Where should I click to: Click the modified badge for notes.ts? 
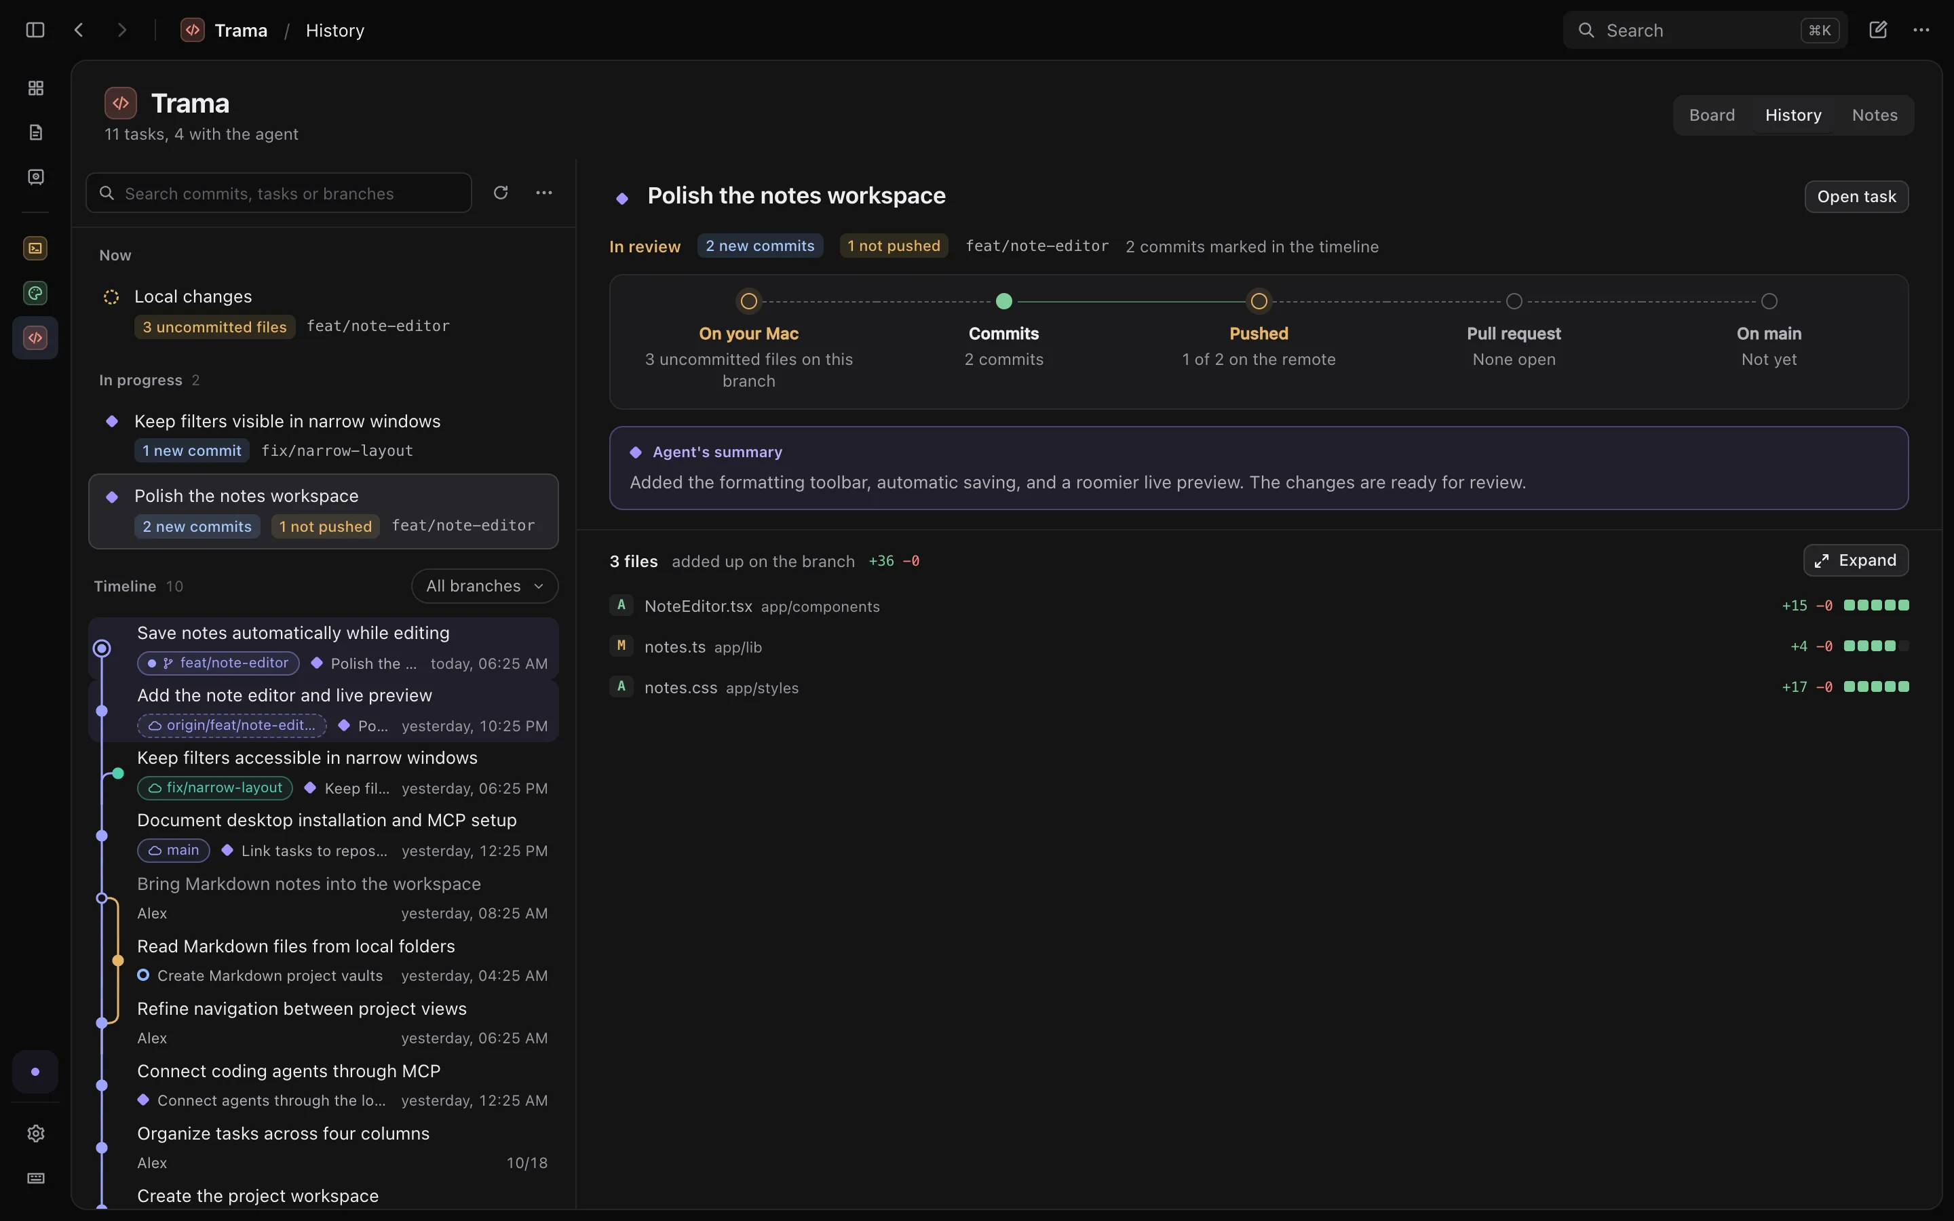coord(621,645)
